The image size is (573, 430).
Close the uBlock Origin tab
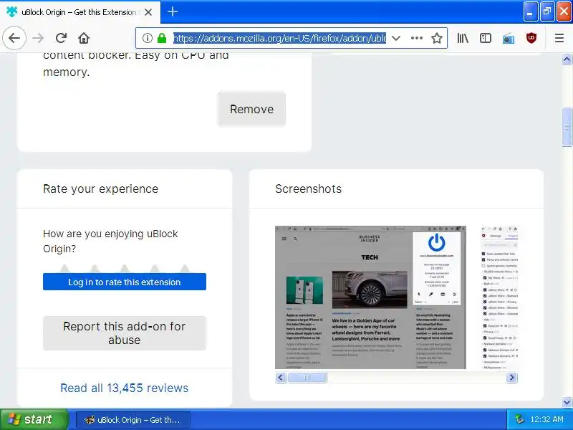pos(148,12)
